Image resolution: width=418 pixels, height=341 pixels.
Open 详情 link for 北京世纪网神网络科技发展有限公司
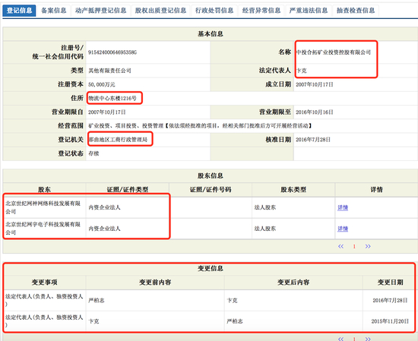click(x=343, y=207)
